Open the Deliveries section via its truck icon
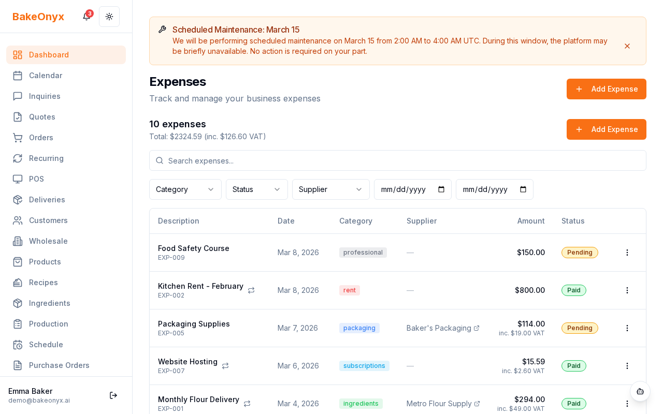The width and height of the screenshot is (663, 414). coord(18,200)
